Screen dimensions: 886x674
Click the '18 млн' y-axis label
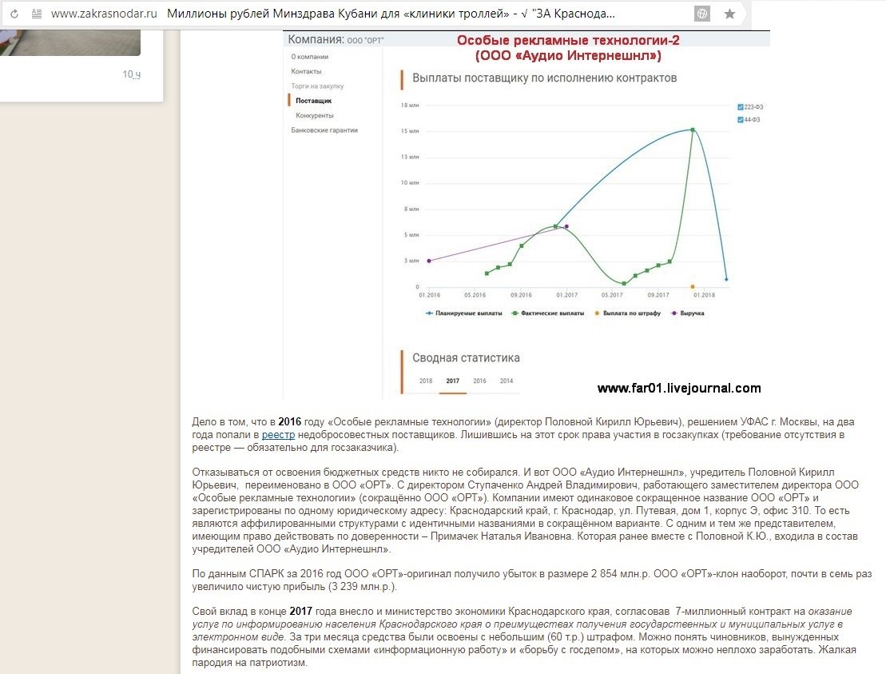pyautogui.click(x=410, y=106)
